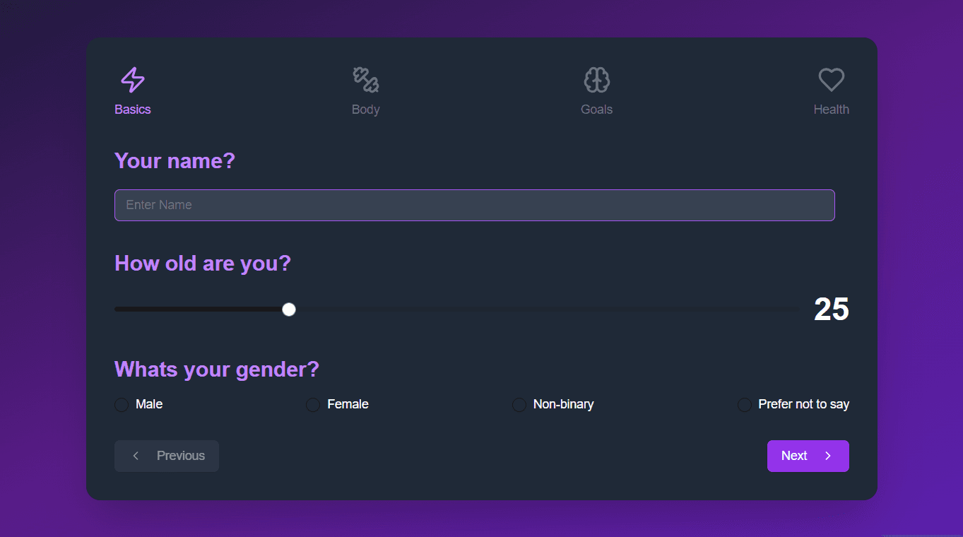The image size is (963, 537).
Task: Switch to the Goals step label
Action: point(597,110)
